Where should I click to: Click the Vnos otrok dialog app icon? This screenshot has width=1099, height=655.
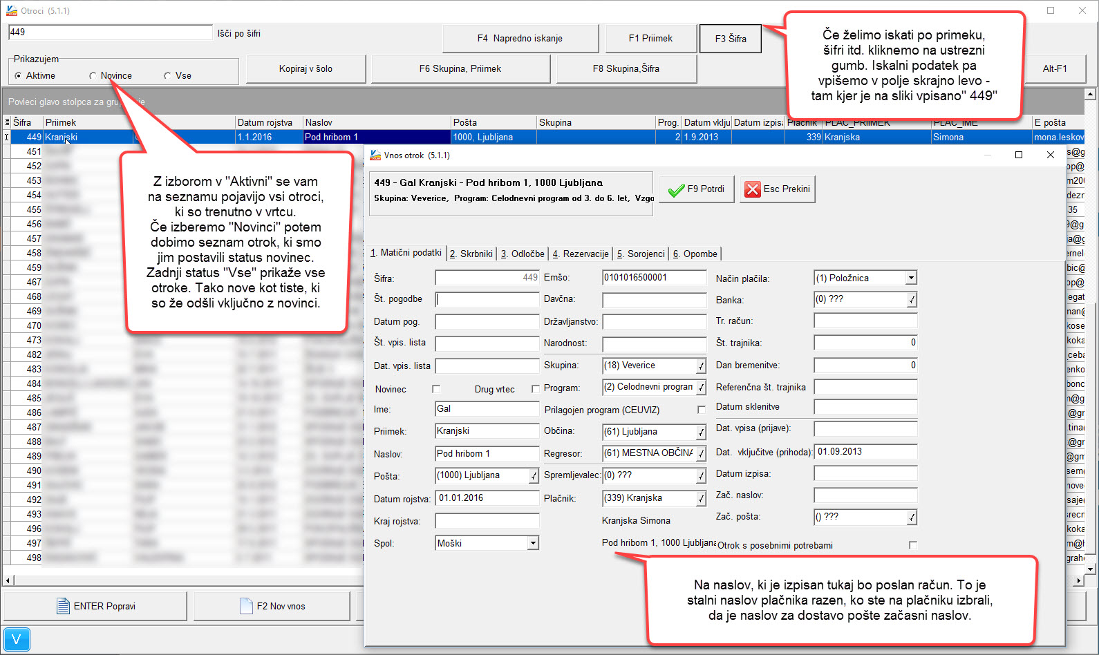[375, 155]
